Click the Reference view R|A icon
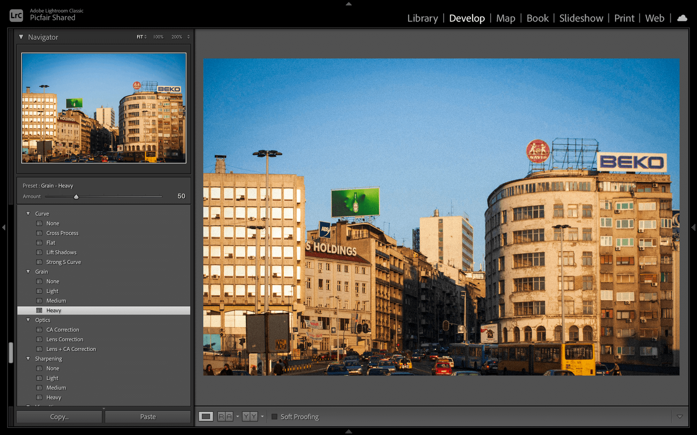Viewport: 697px width, 435px height. pos(225,417)
